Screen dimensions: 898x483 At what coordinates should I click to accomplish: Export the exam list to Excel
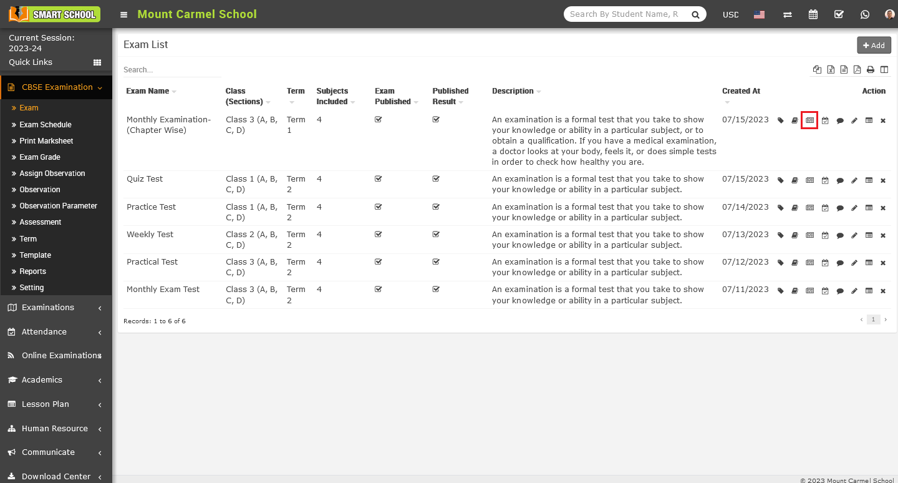(x=831, y=70)
